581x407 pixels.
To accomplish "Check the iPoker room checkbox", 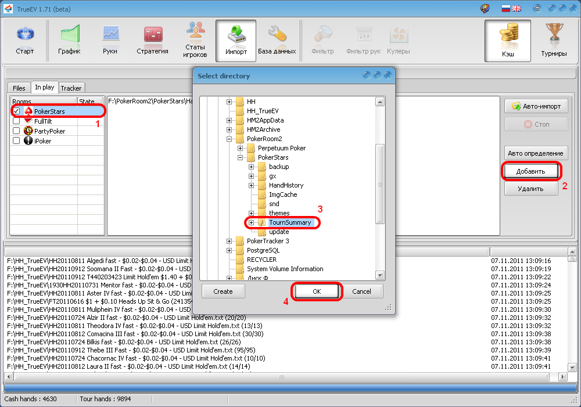I will pyautogui.click(x=16, y=141).
